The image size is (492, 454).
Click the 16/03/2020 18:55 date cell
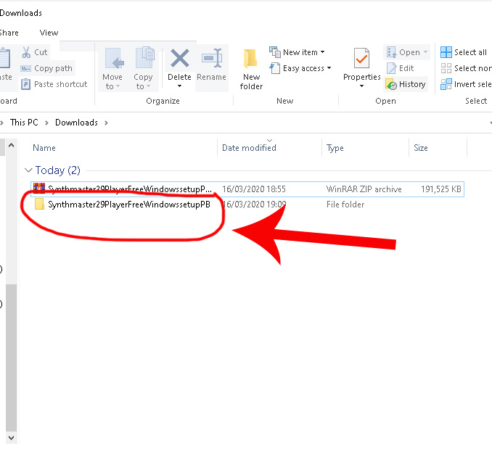pos(254,189)
